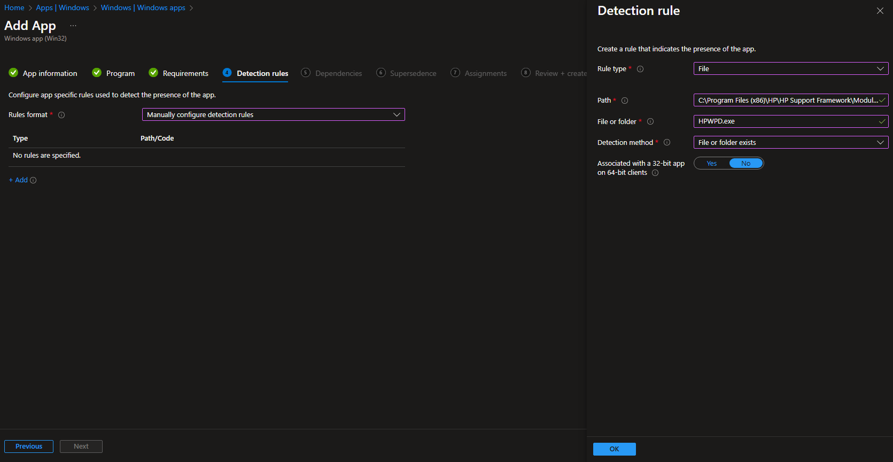Click the info icon next to 64-bit clients

click(655, 173)
